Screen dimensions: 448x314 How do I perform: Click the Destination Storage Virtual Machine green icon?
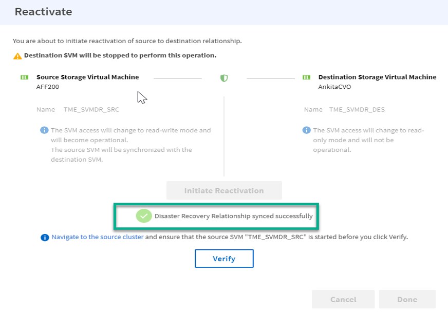(x=306, y=77)
